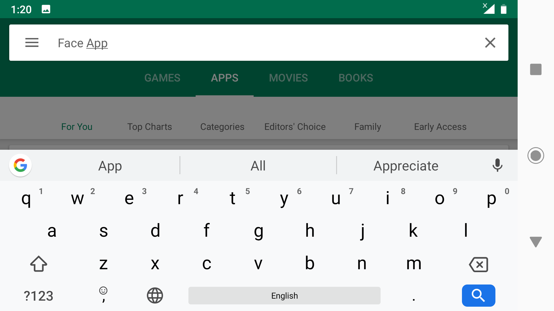Switch to the APPS tab
This screenshot has height=311, width=554.
(224, 78)
